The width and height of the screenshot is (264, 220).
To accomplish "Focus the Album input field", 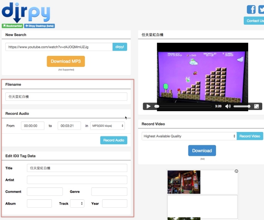I will tap(39, 204).
